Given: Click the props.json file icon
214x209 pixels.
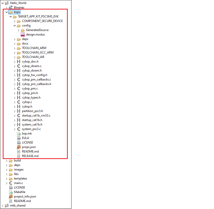Looking at the screenshot, I should point(19,147).
